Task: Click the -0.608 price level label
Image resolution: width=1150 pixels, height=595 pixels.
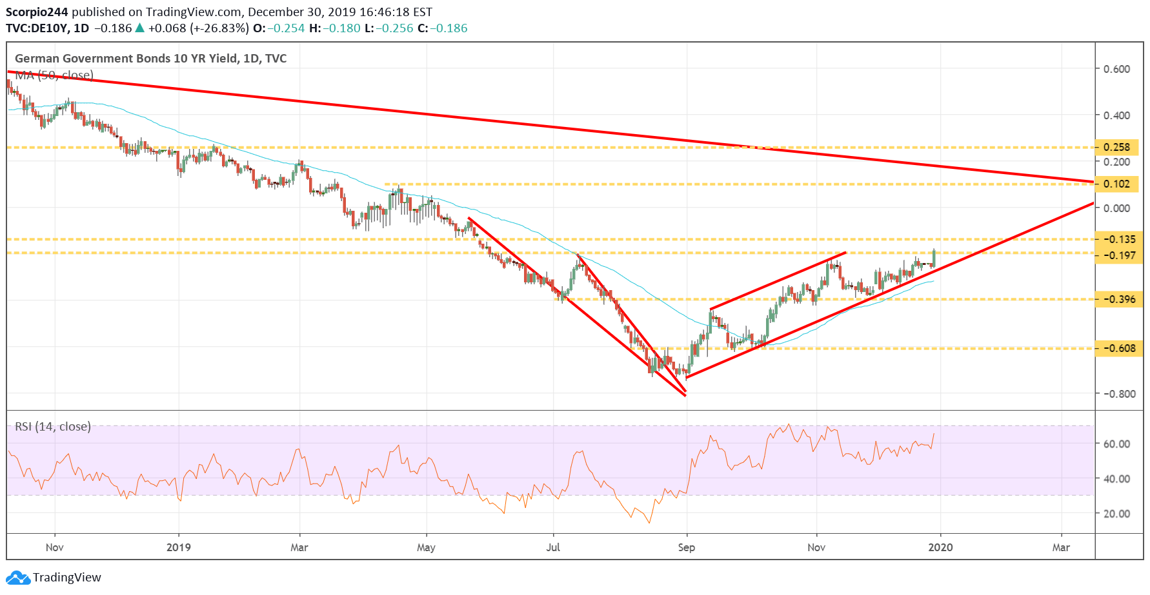Action: 1120,348
